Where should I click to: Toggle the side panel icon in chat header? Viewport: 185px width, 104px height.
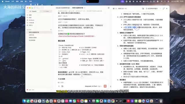(x=109, y=8)
